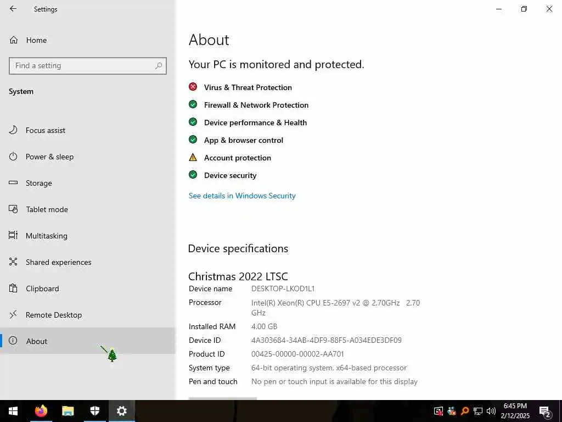Open File Explorer from the taskbar

(68, 411)
